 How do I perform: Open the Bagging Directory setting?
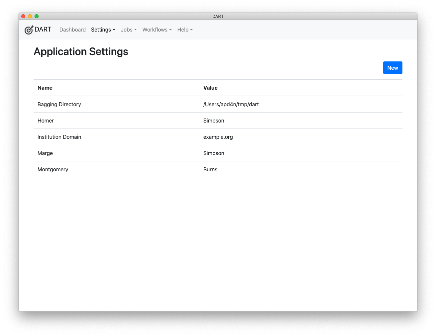pyautogui.click(x=59, y=104)
